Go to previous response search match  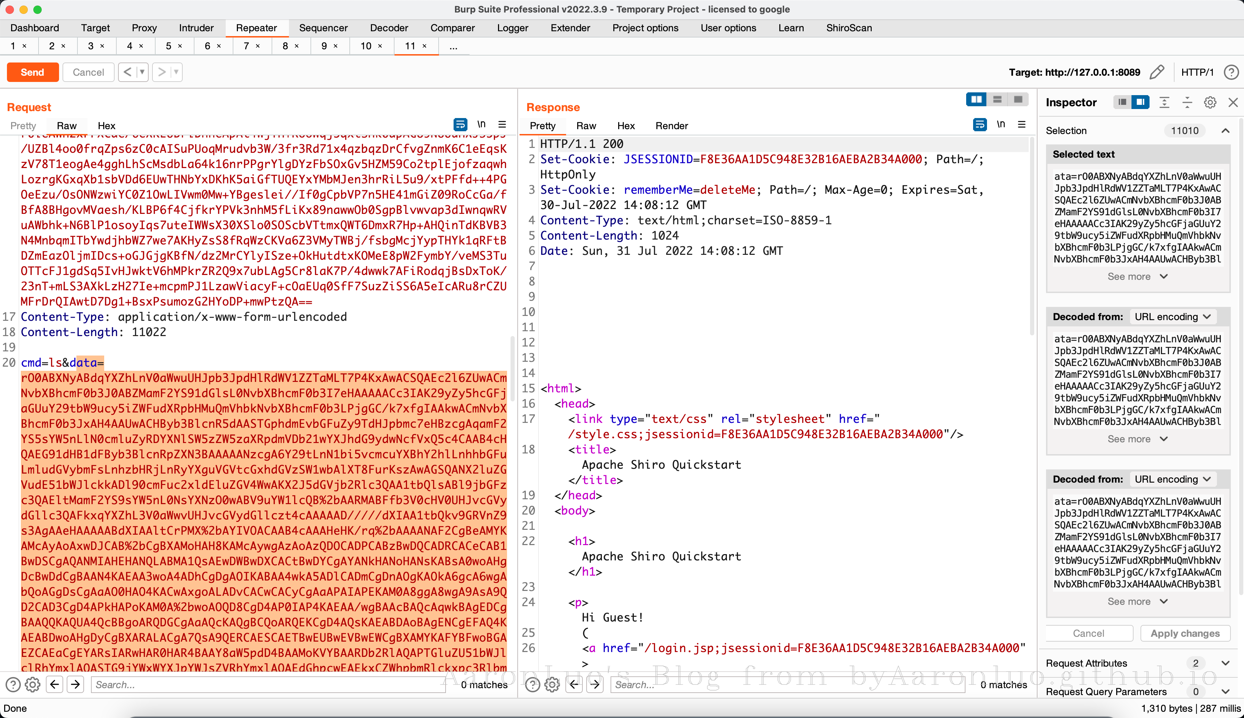point(574,684)
